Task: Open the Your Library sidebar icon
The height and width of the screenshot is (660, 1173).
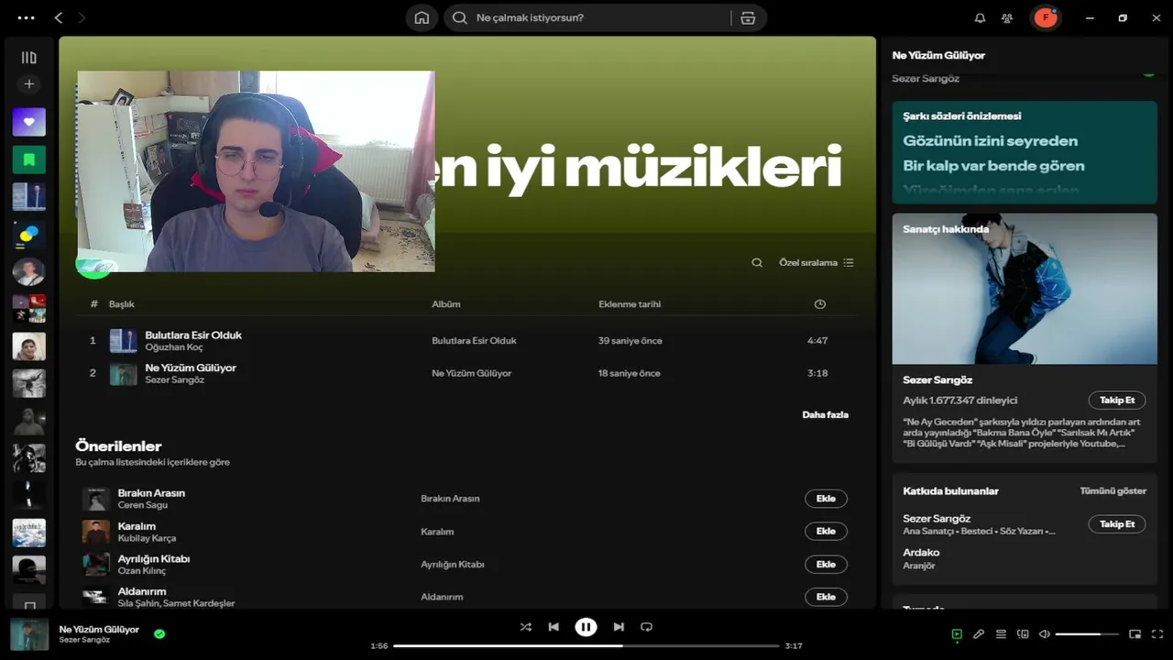Action: coord(28,58)
